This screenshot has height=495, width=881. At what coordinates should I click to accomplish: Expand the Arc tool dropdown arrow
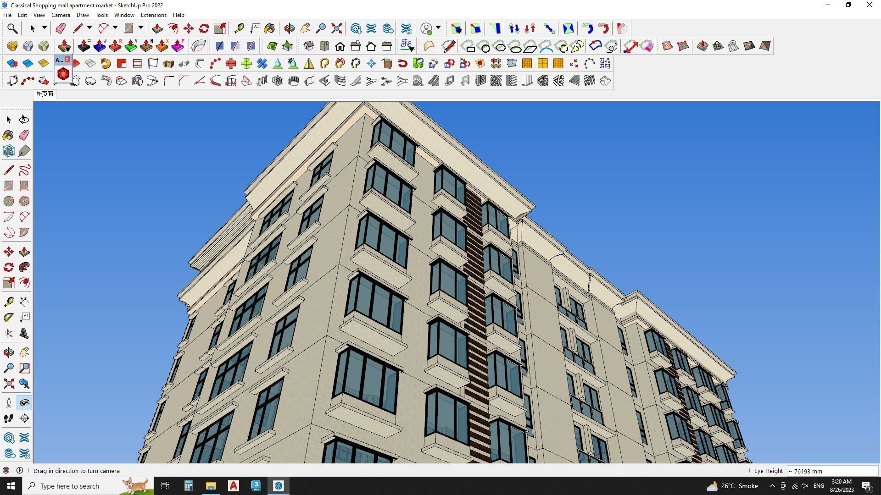[x=115, y=28]
